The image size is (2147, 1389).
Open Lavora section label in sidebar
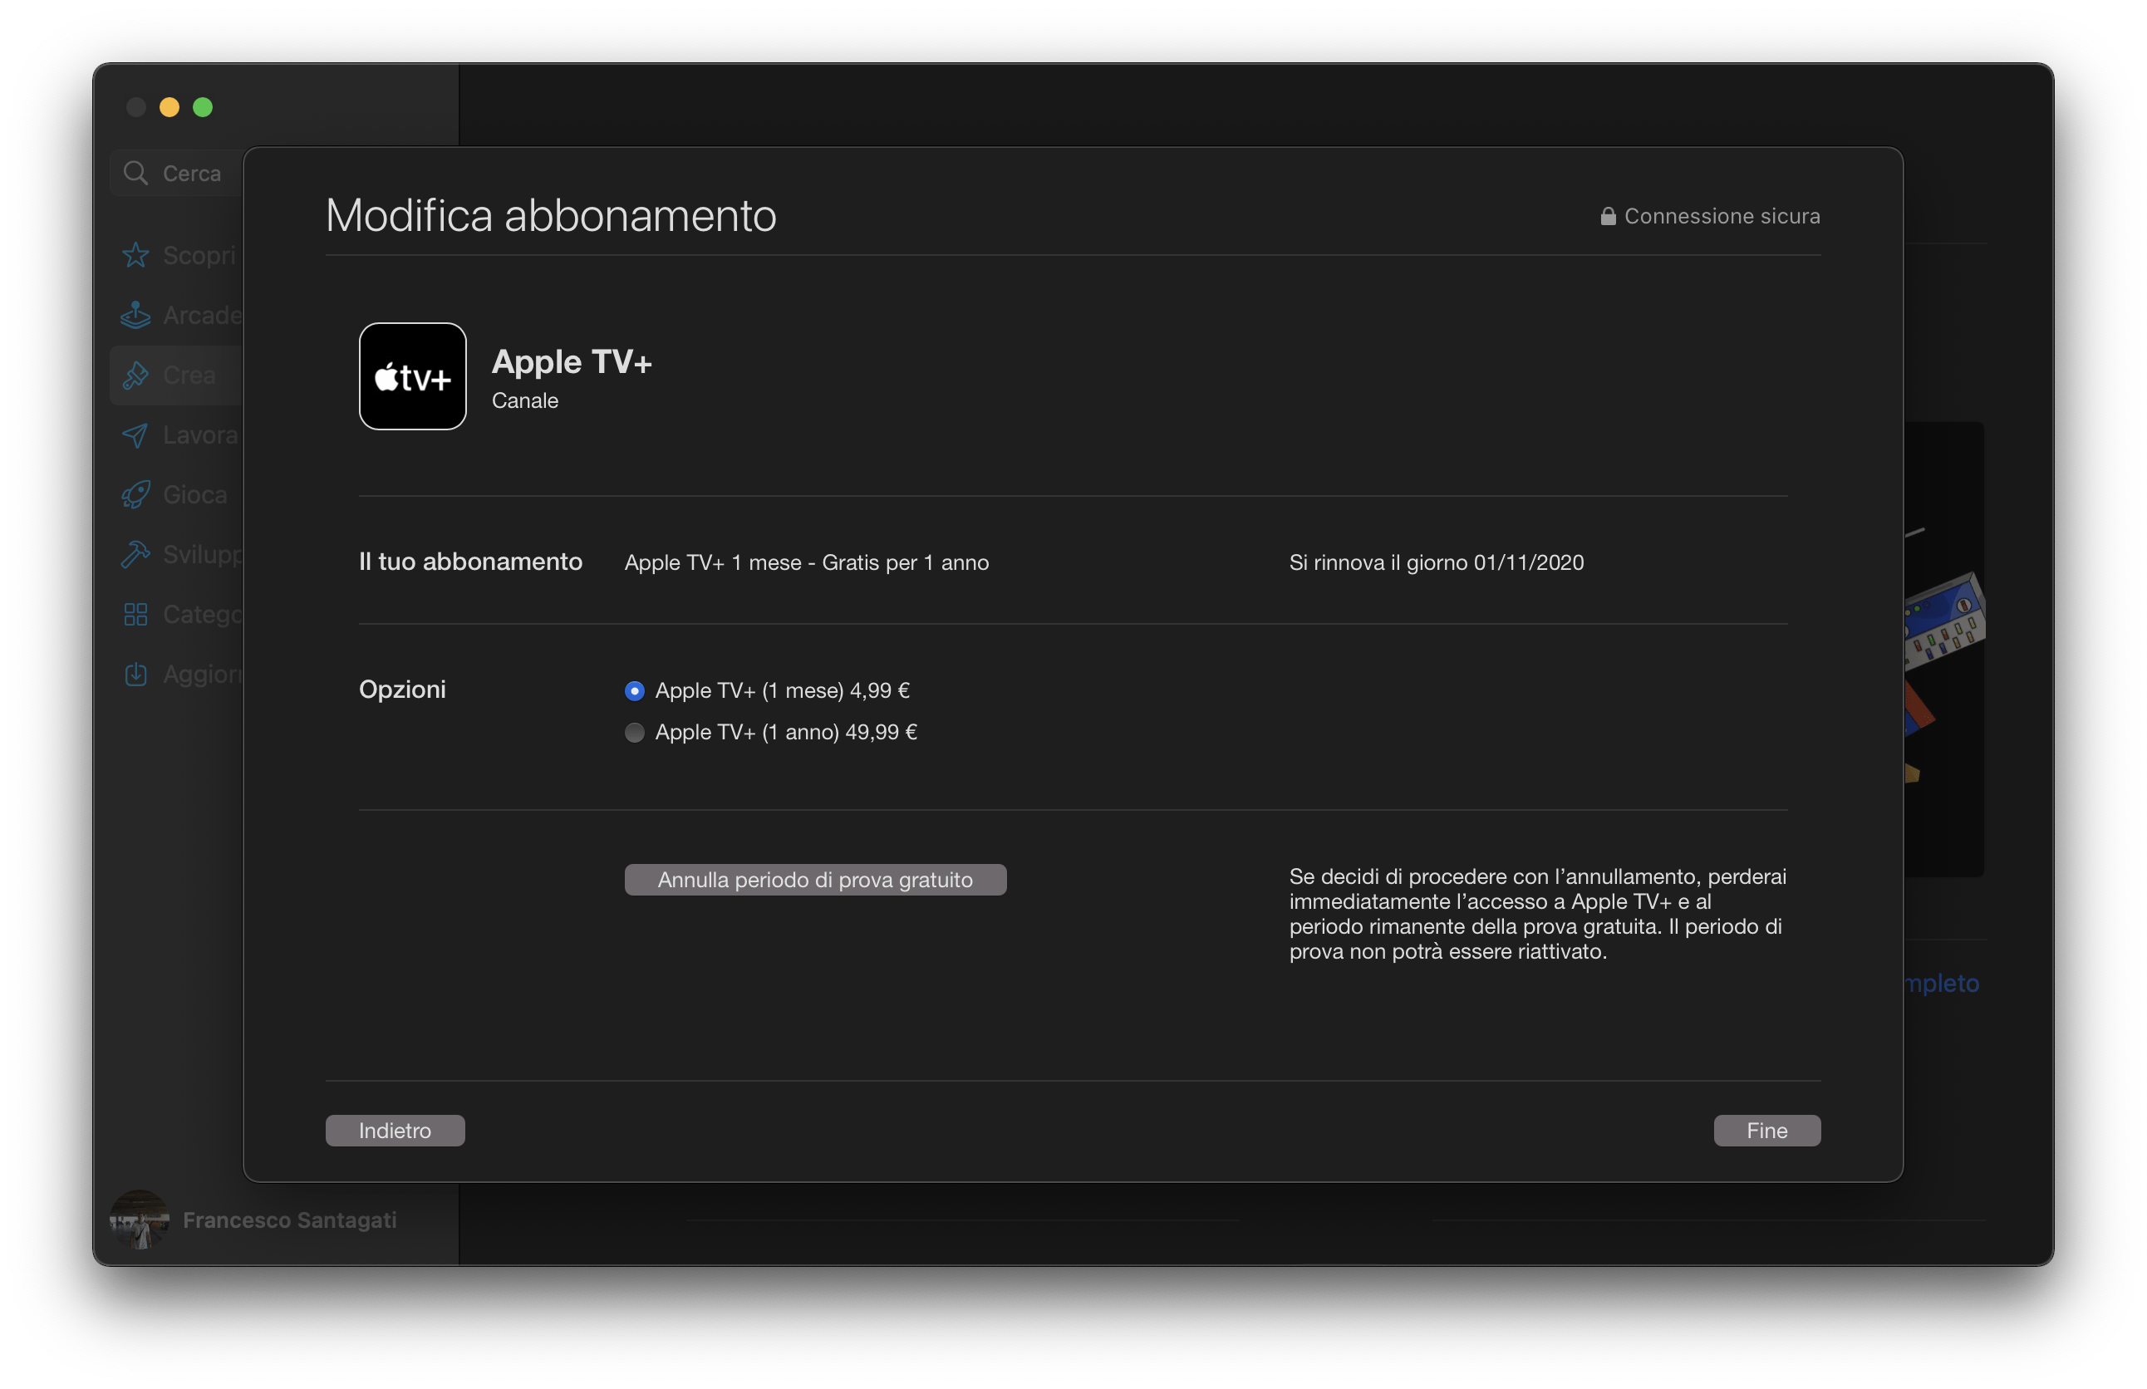pos(201,434)
